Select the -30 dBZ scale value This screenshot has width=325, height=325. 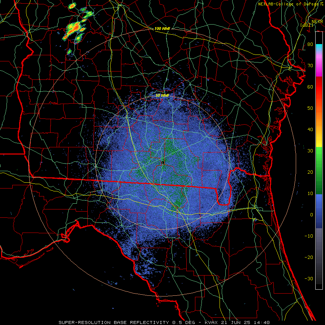tap(309, 278)
